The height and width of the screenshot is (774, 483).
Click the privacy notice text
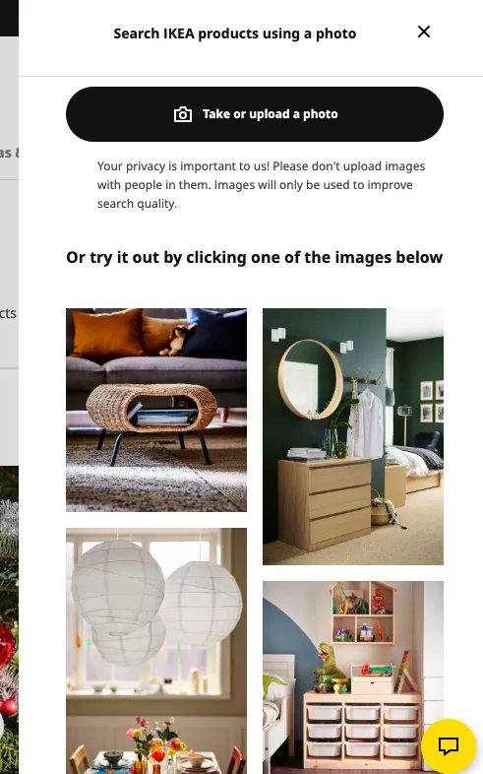[x=261, y=185]
